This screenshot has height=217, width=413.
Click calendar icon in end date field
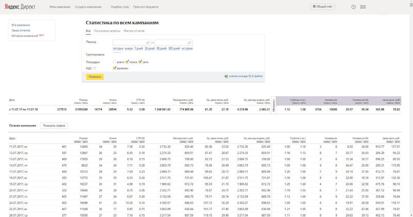click(189, 42)
